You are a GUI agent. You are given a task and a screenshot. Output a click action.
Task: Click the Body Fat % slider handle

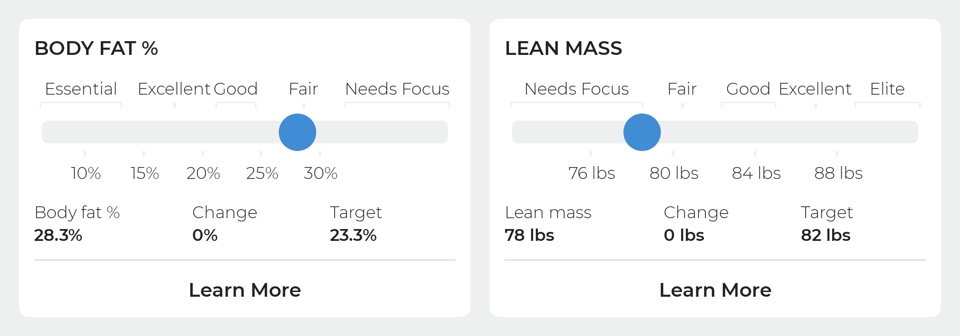(297, 132)
